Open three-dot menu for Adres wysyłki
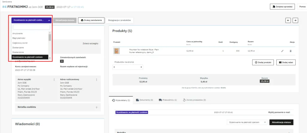The height and width of the screenshot is (133, 307). [x=54, y=80]
